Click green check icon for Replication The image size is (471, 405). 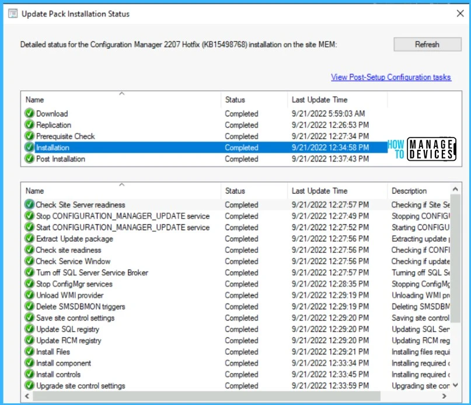pyautogui.click(x=29, y=125)
